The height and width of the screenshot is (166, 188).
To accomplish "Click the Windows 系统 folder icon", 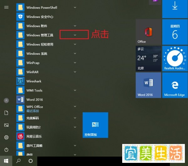I will pos(20,53).
